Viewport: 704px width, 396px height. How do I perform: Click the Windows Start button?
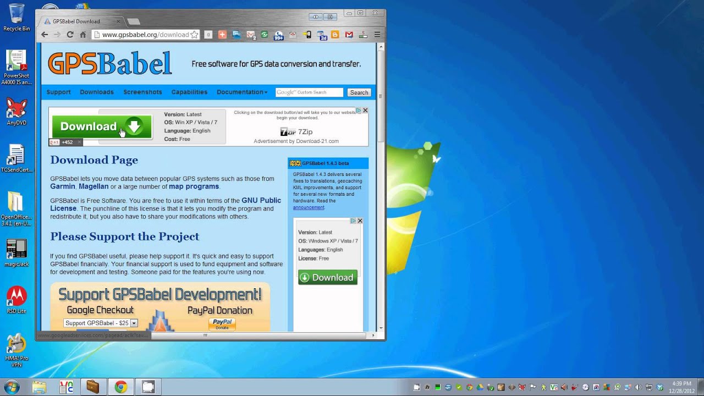11,387
